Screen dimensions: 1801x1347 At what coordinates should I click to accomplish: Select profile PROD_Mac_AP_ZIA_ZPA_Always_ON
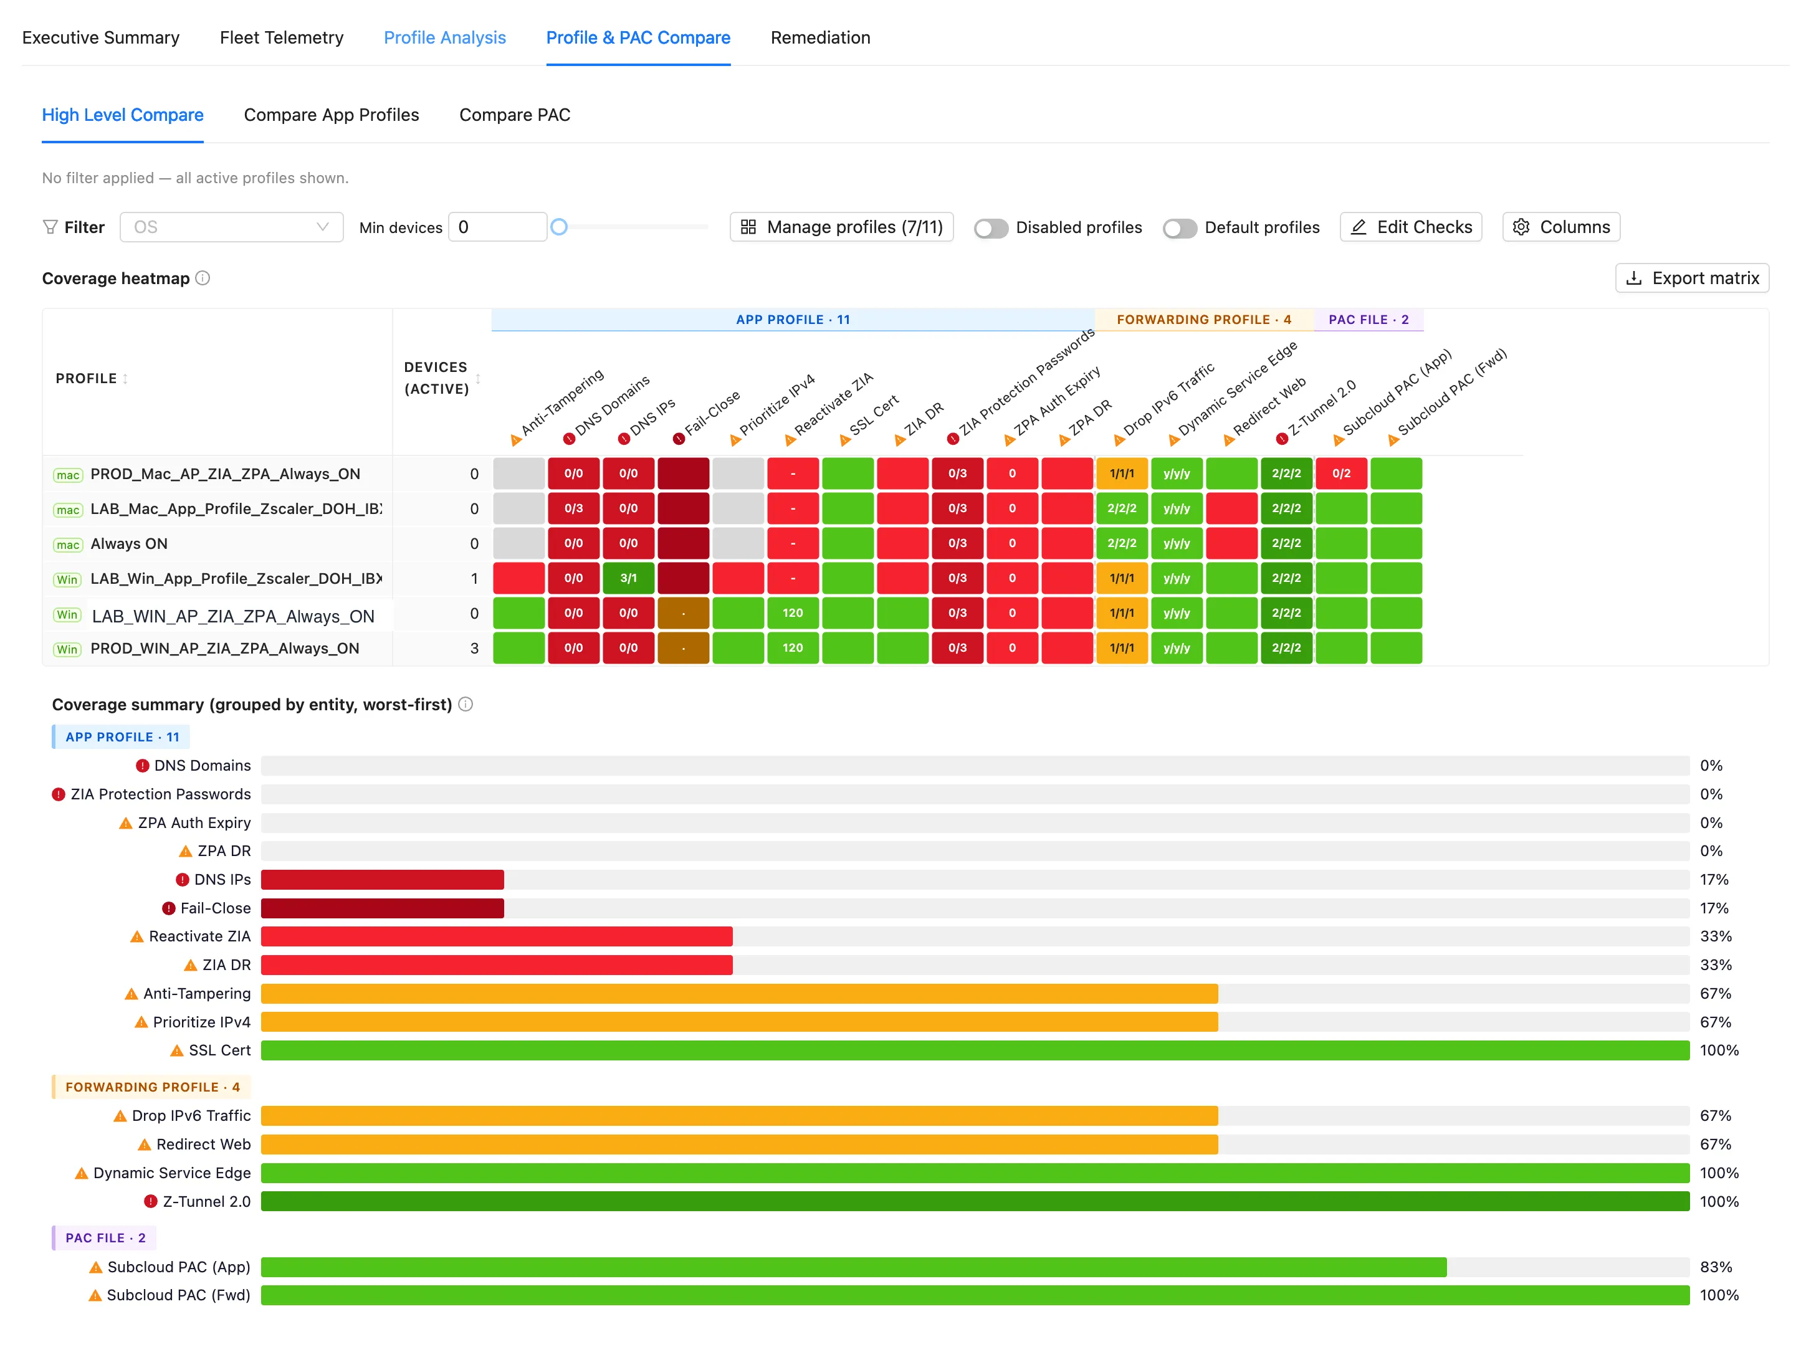pos(226,474)
